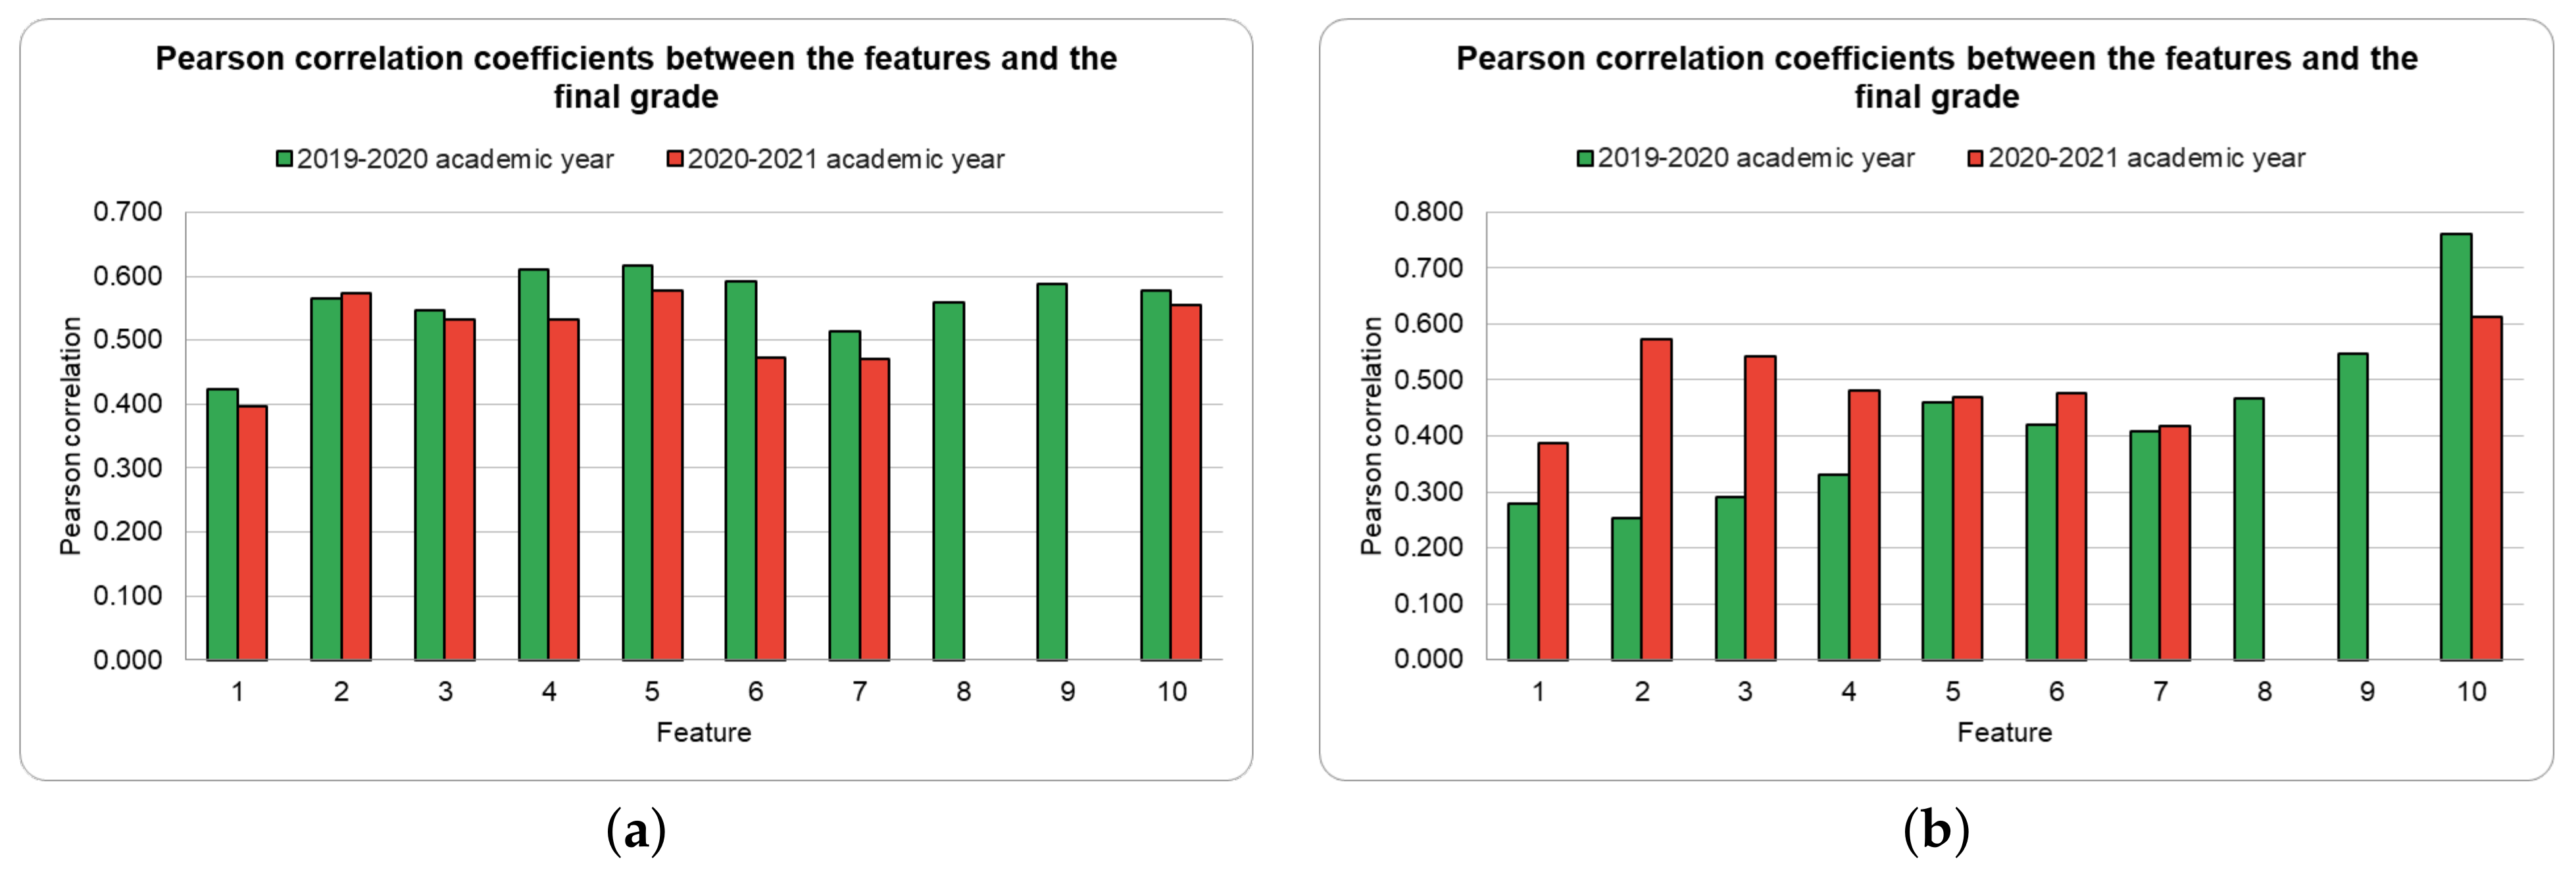This screenshot has height=876, width=2576.
Task: Click the "2020-2021 academic year" legend text in chart (a)
Action: (846, 159)
